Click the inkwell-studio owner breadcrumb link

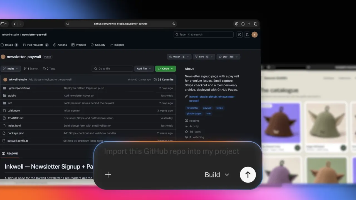point(10,35)
